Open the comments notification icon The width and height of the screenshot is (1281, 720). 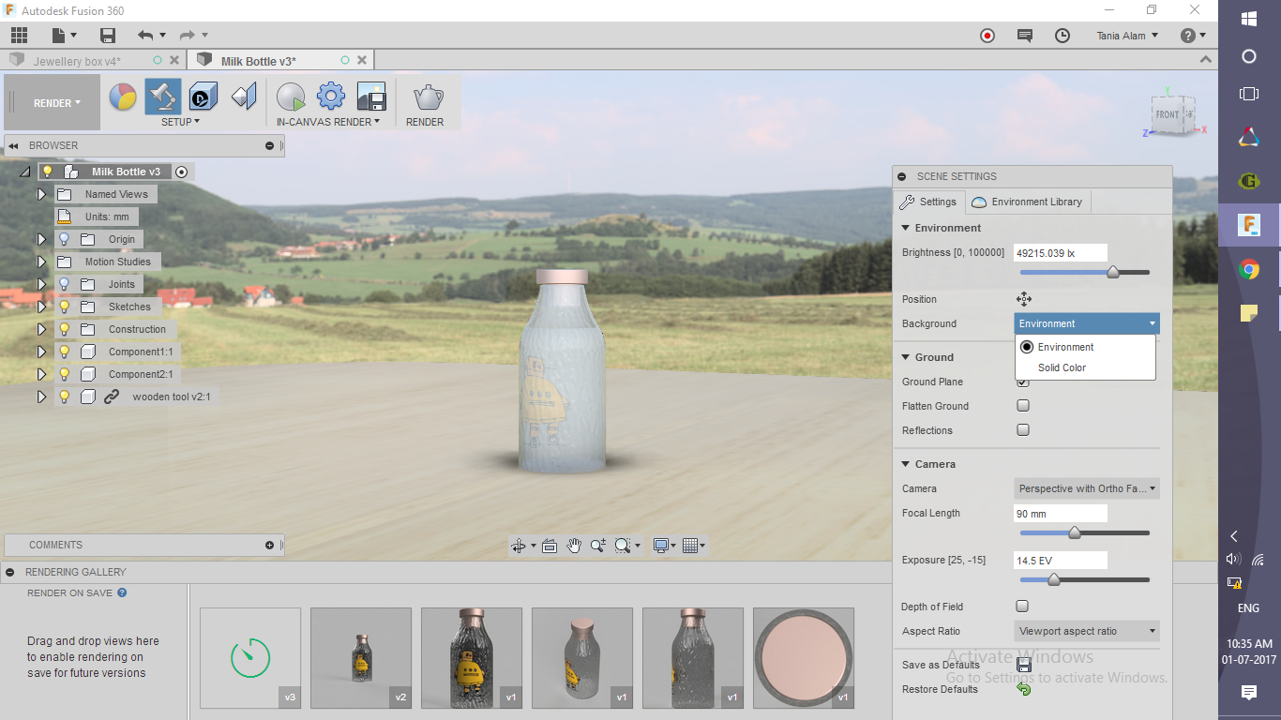(x=1025, y=36)
